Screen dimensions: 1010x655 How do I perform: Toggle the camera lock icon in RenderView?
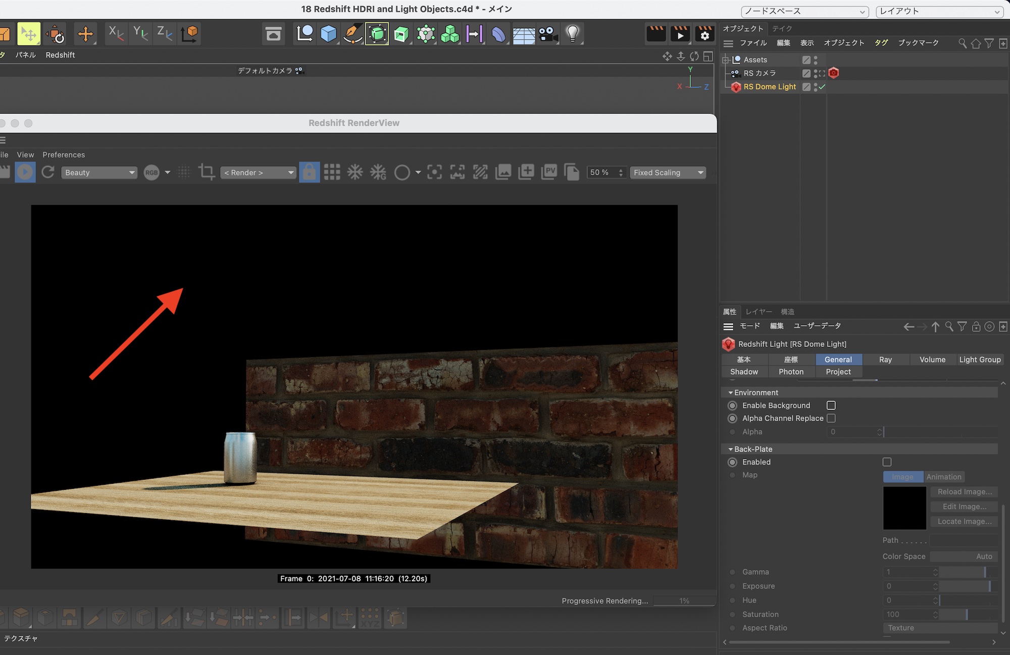click(309, 172)
